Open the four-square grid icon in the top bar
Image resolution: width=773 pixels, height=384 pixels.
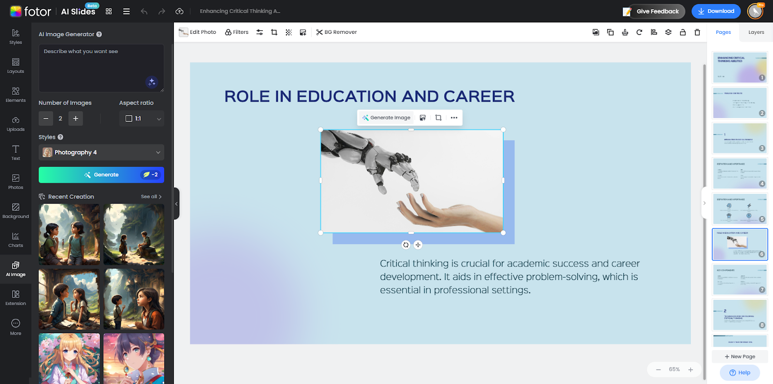tap(109, 11)
